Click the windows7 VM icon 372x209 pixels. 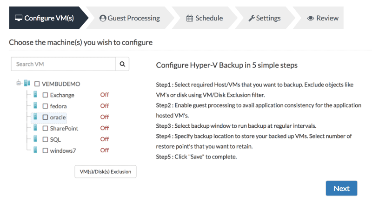pos(35,150)
